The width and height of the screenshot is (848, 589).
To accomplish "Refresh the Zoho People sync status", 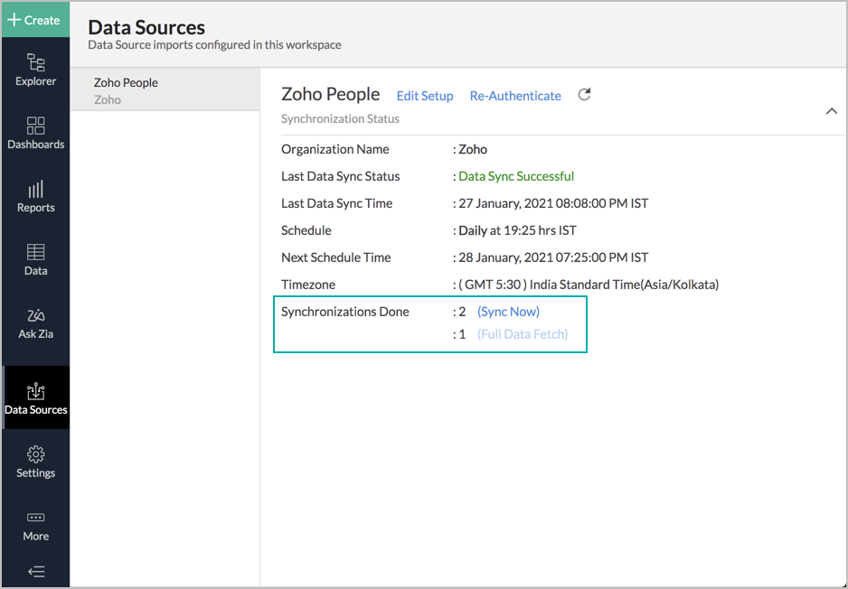I will point(583,94).
